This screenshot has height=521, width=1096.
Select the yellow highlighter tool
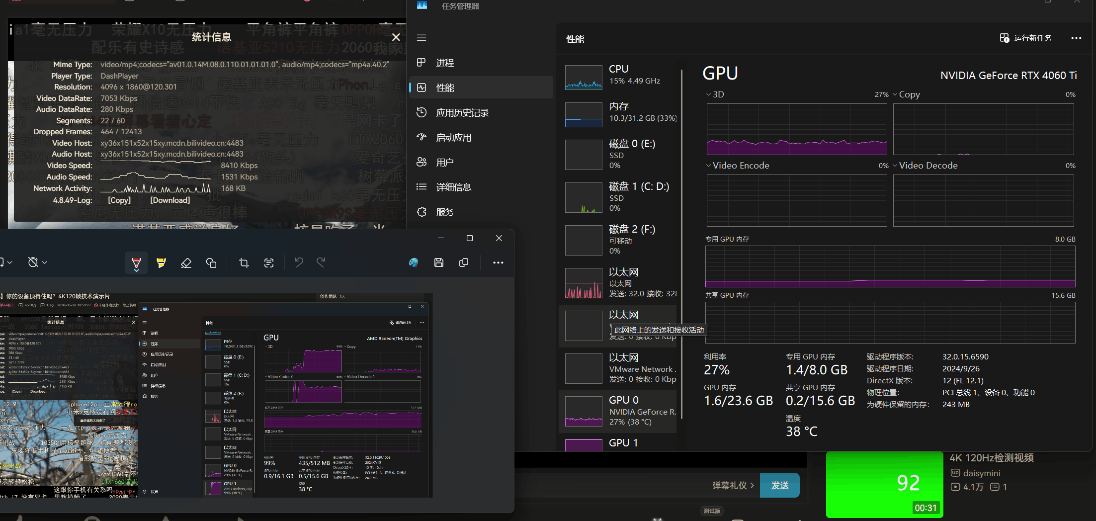coord(161,262)
